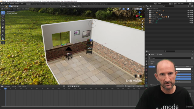
Task: Open the Object properties tab icon
Action: click(x=146, y=77)
